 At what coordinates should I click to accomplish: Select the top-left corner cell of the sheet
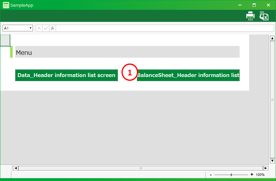(x=5, y=40)
